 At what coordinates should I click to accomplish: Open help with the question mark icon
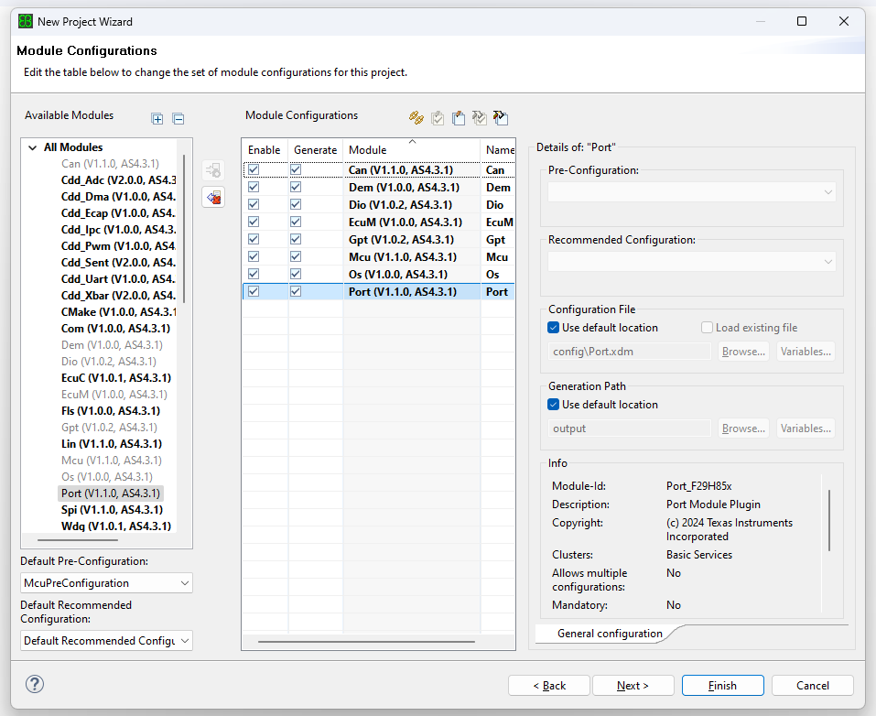35,684
